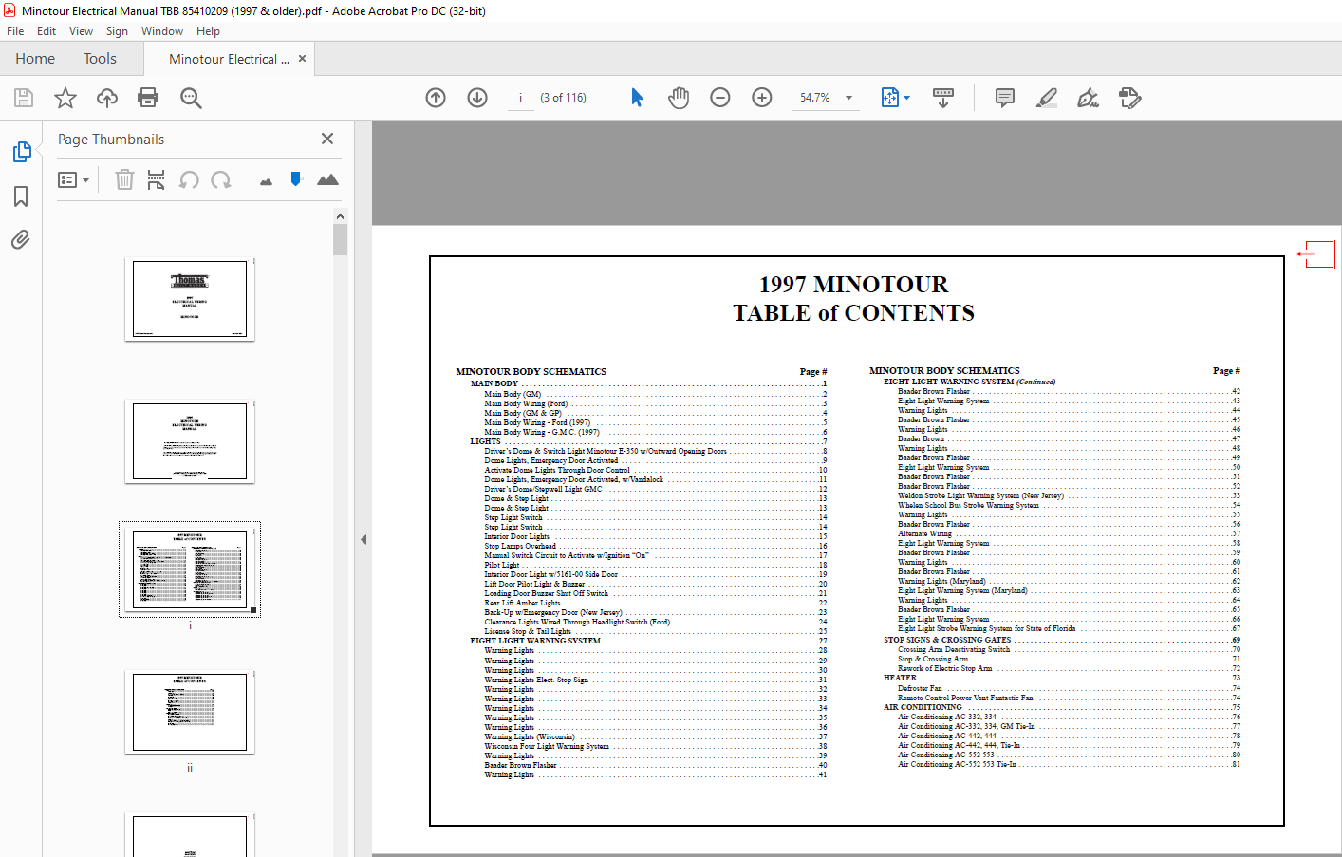Image resolution: width=1342 pixels, height=857 pixels.
Task: Click the '1997 MINOTOUR' page heading
Action: click(853, 284)
